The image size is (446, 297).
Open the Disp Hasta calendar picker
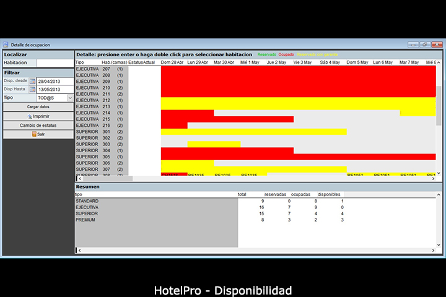point(32,90)
